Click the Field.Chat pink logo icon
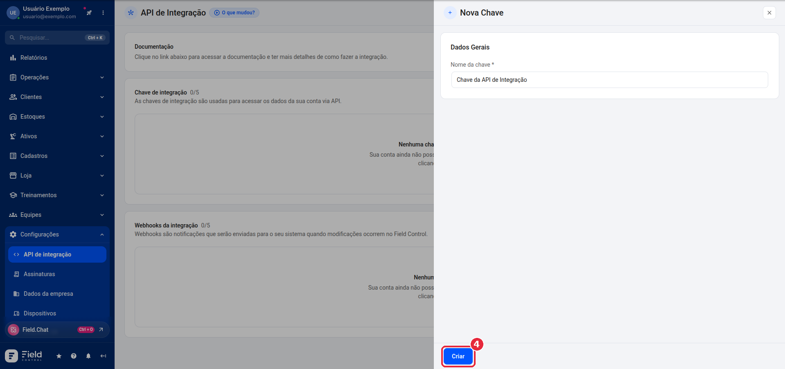 [x=14, y=330]
